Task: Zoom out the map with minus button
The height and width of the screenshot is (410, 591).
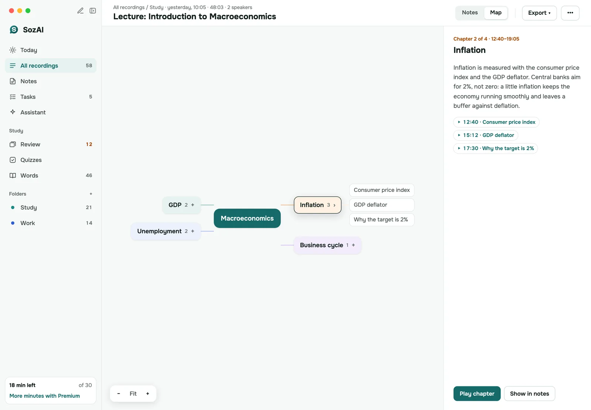Action: tap(119, 393)
